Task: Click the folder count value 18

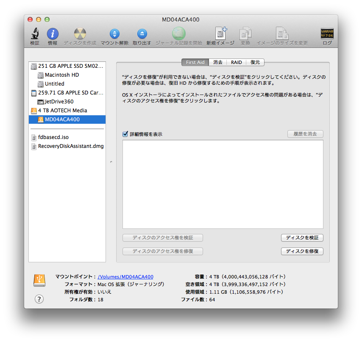Action: 100,300
